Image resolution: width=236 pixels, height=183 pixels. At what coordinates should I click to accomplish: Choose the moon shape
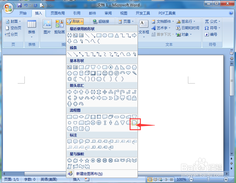tap(75, 79)
